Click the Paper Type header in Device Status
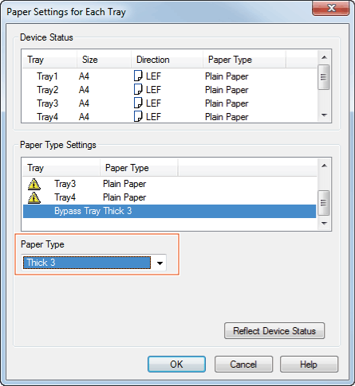Image resolution: width=355 pixels, height=386 pixels. tap(244, 60)
